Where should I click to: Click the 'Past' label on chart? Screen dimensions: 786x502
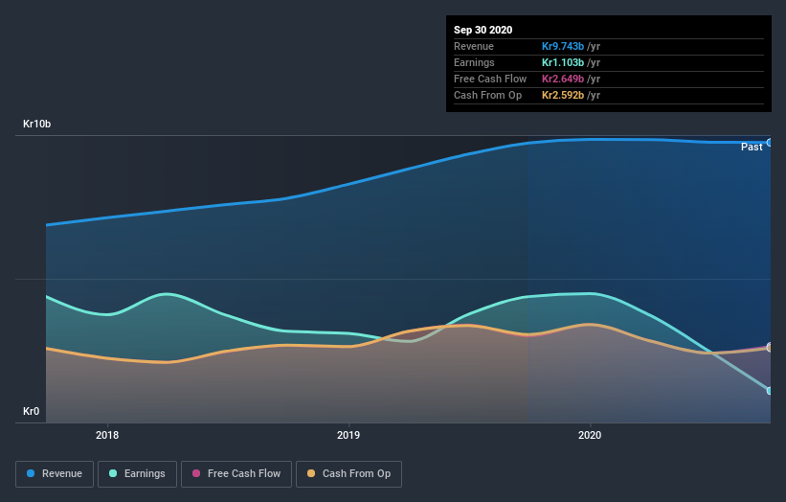pyautogui.click(x=752, y=147)
